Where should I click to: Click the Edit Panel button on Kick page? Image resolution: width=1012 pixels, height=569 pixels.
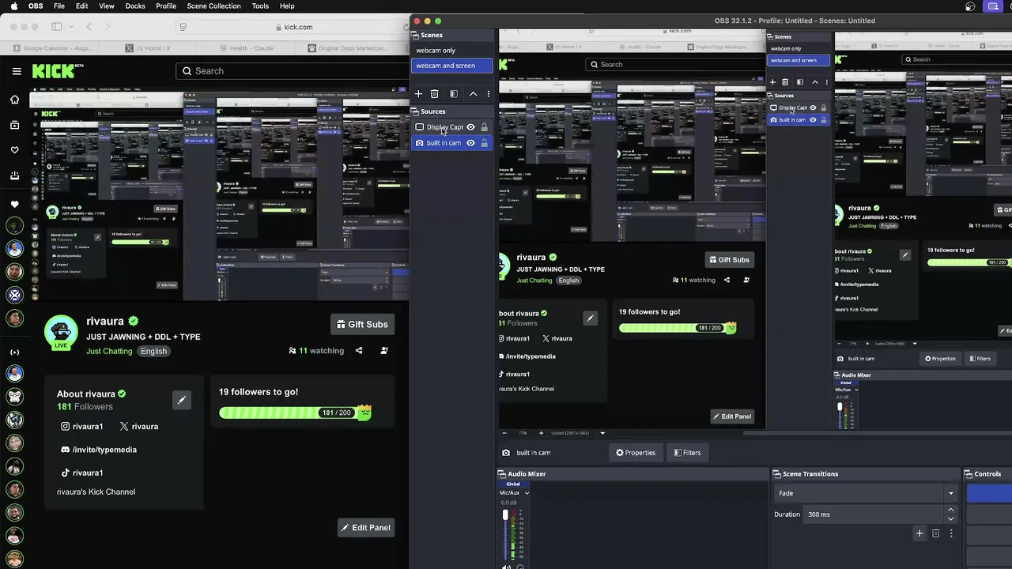pos(365,528)
